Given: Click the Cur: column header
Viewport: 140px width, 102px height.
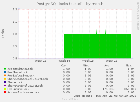Looking at the screenshot, I should click(64, 66).
